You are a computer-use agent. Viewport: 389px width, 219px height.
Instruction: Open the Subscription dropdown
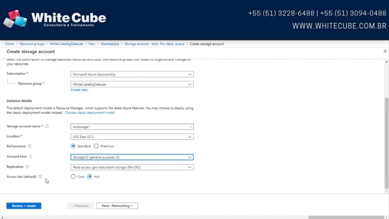(x=132, y=74)
